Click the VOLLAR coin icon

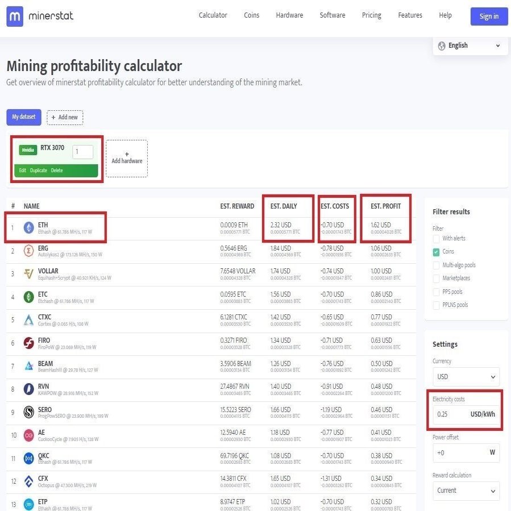pyautogui.click(x=29, y=275)
